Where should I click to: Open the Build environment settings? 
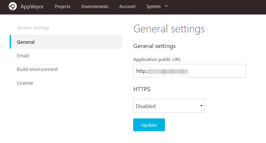(37, 69)
